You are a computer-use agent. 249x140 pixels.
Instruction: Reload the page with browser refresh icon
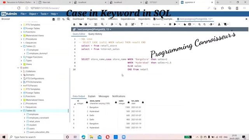19,8
